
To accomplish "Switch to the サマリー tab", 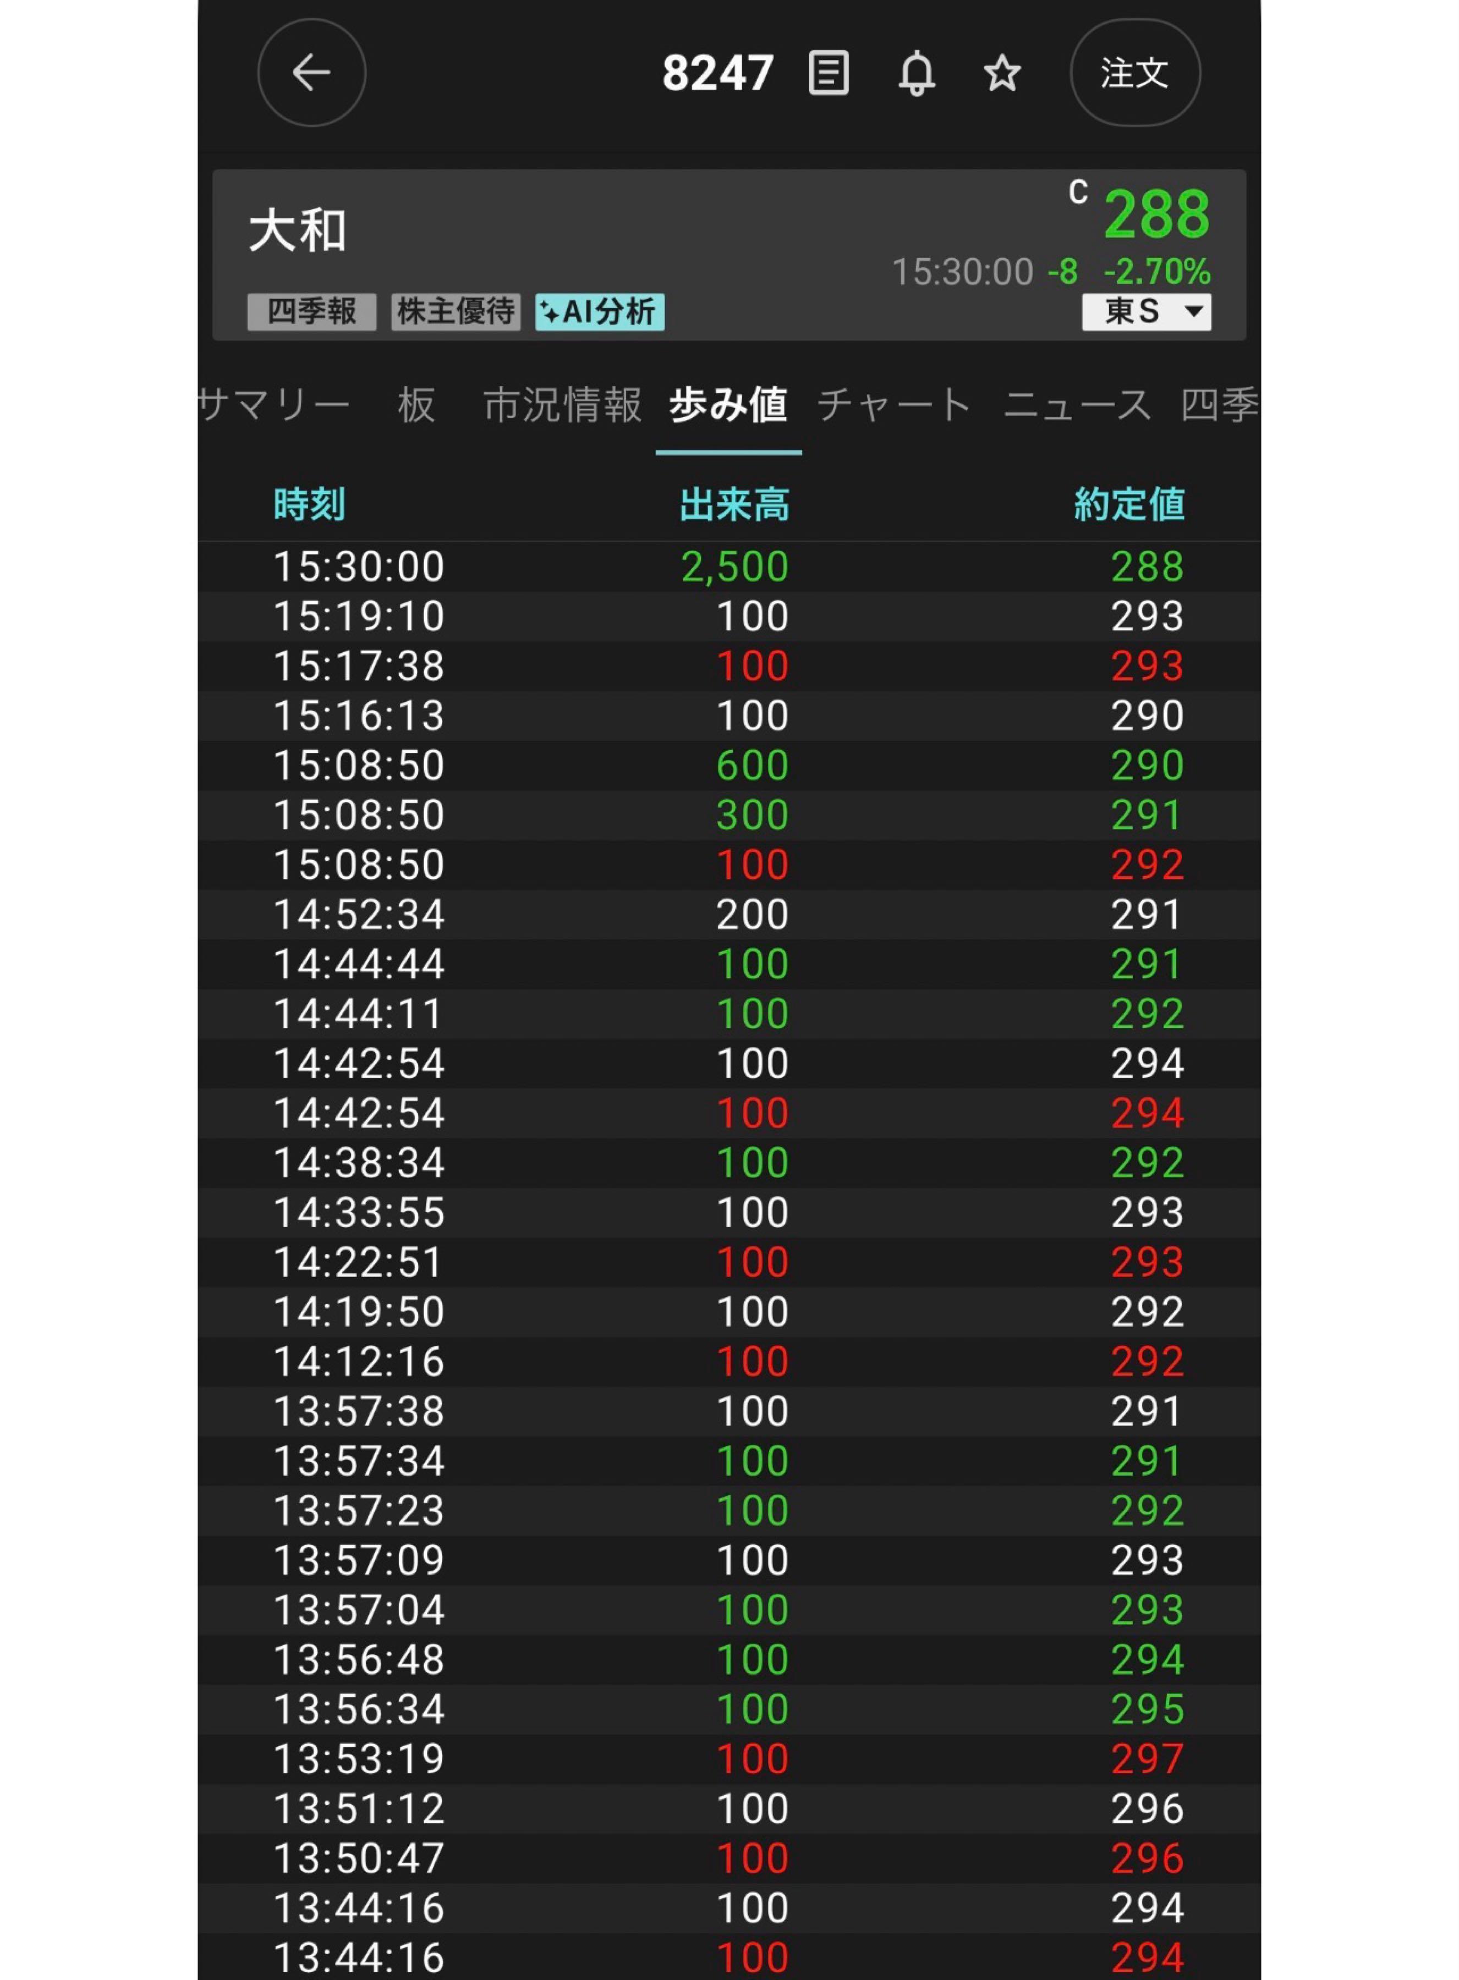I will tap(275, 405).
